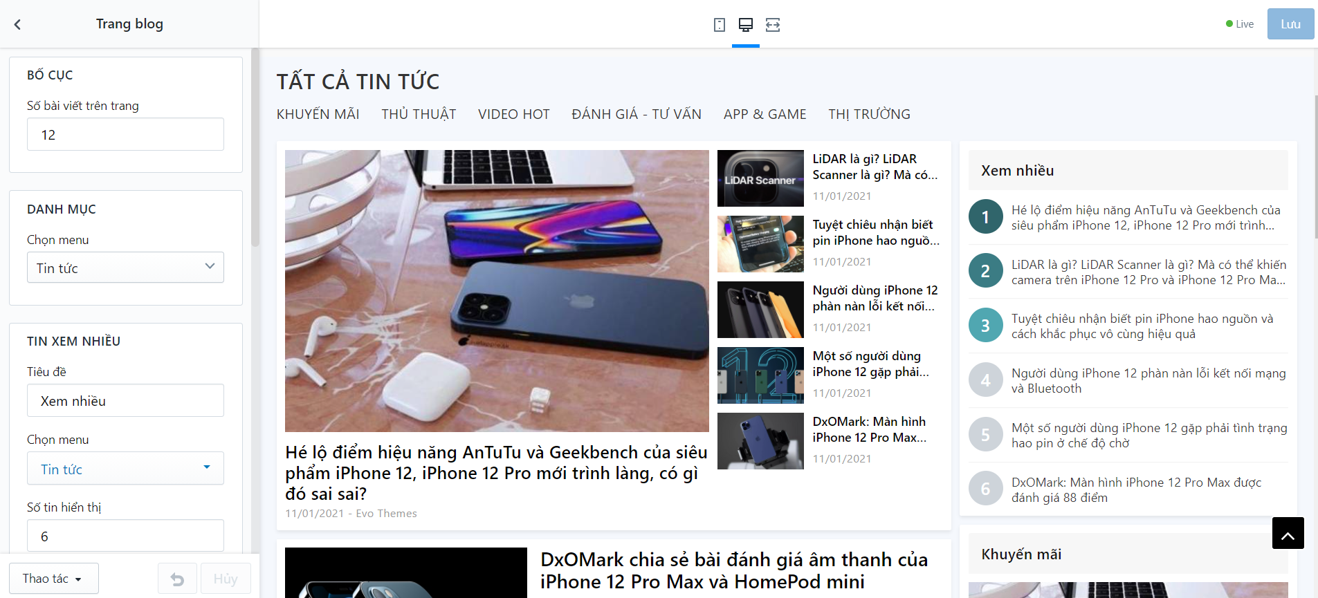1318x598 pixels.
Task: Click the Khuyến mãi sidebar widget heading
Action: tap(1021, 554)
